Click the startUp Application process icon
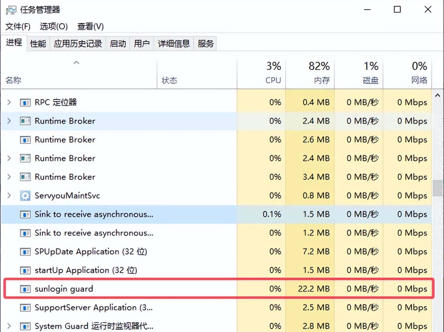The width and height of the screenshot is (444, 332). (25, 270)
